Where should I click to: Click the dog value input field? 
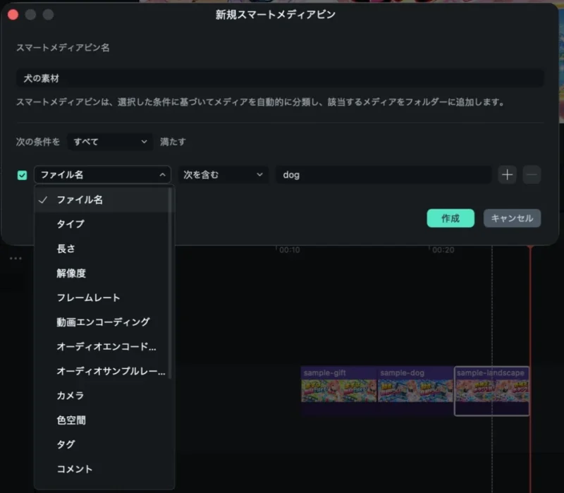pos(384,175)
